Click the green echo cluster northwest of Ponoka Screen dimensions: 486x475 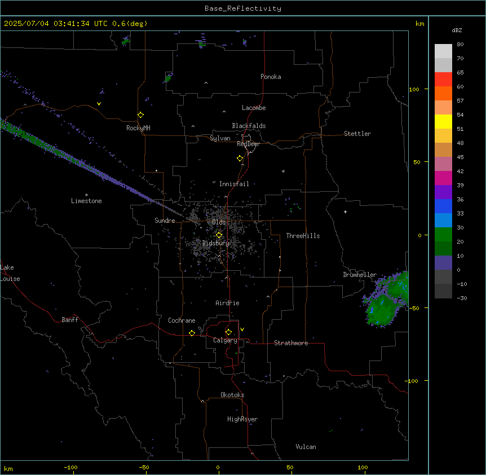tap(168, 78)
